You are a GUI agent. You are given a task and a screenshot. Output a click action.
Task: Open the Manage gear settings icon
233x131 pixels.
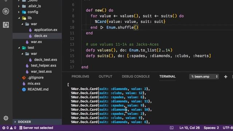click(6, 118)
